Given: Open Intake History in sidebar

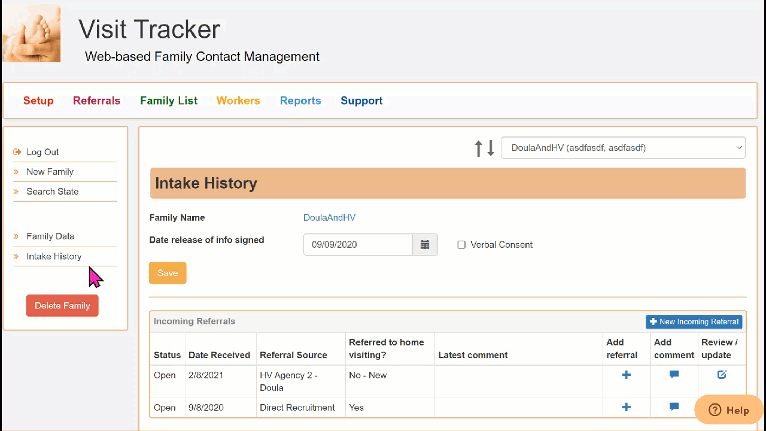Looking at the screenshot, I should pos(54,256).
